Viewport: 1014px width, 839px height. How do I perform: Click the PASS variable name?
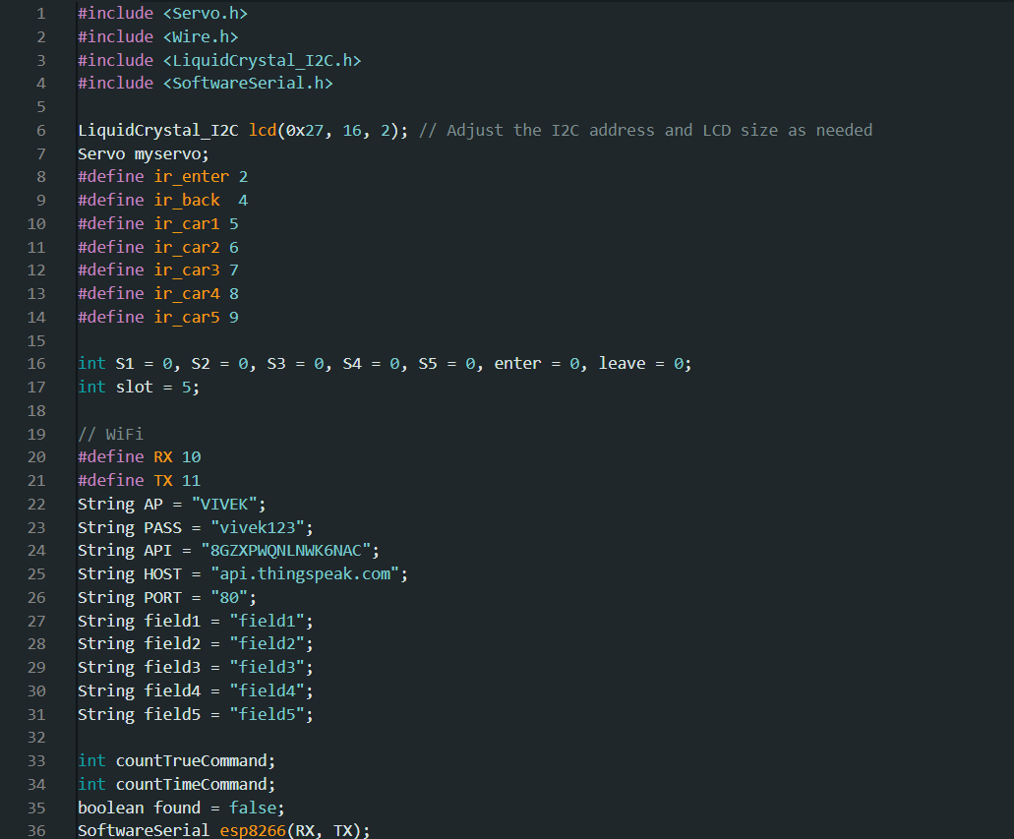[163, 527]
